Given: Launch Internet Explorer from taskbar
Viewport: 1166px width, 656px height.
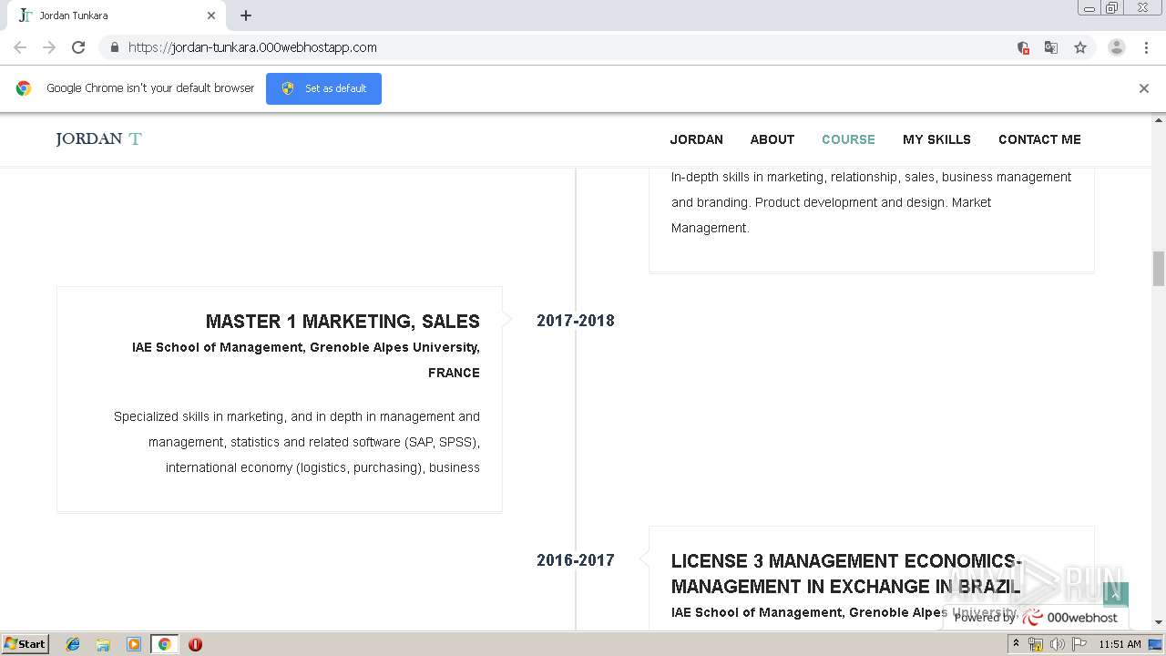Looking at the screenshot, I should [73, 644].
